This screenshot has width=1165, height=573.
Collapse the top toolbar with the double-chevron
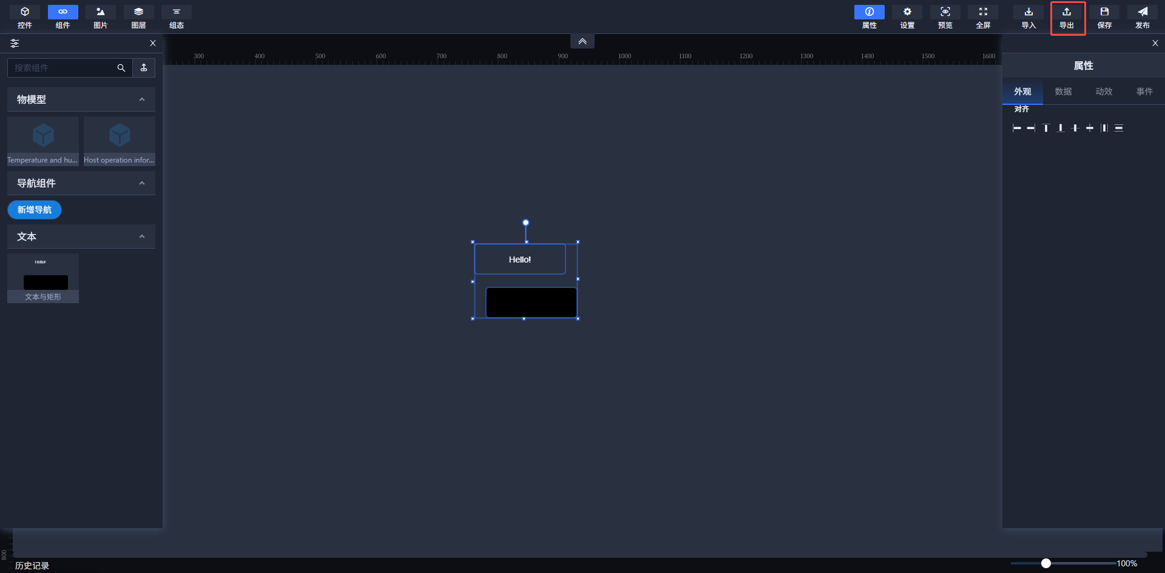[x=582, y=41]
